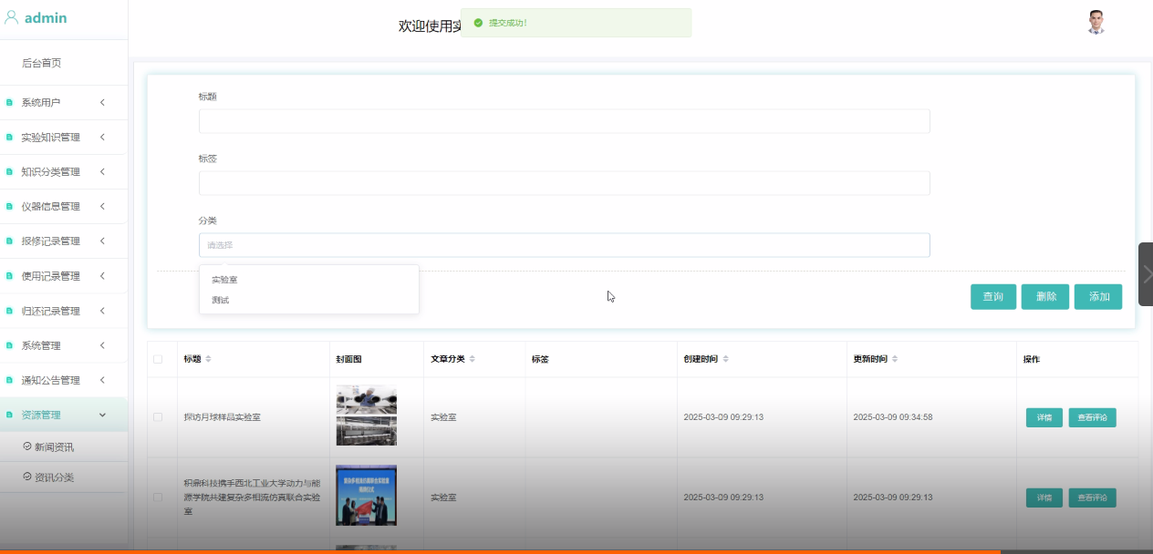Viewport: 1153px width, 554px height.
Task: Click the circular icon beside 新闻资讯
Action: pyautogui.click(x=27, y=446)
